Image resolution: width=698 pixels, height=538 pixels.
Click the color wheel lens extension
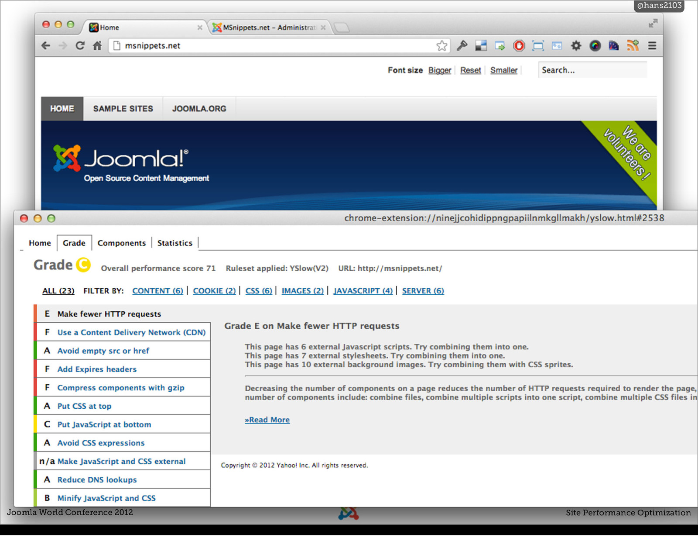tap(595, 45)
